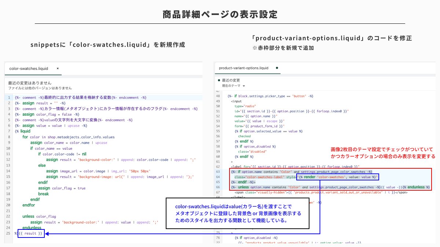Click the unsaved dot on product-variant-options.liquid tab
Screen dimensions: 440x247
pos(276,68)
